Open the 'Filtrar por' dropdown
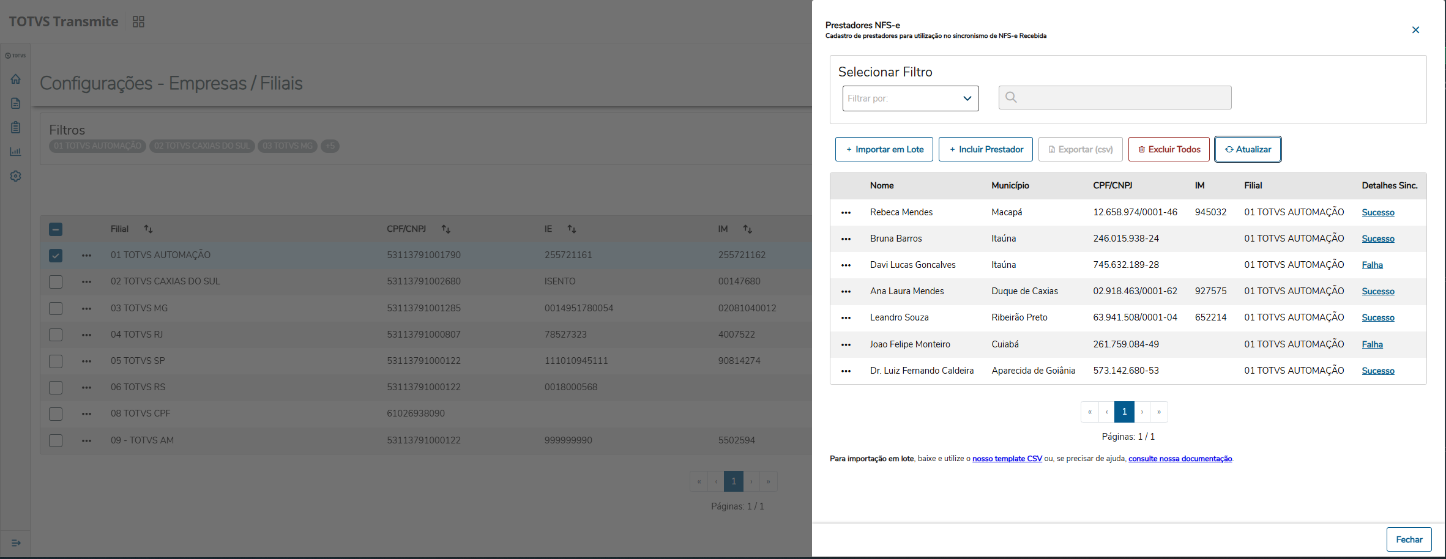Image resolution: width=1446 pixels, height=559 pixels. (910, 98)
